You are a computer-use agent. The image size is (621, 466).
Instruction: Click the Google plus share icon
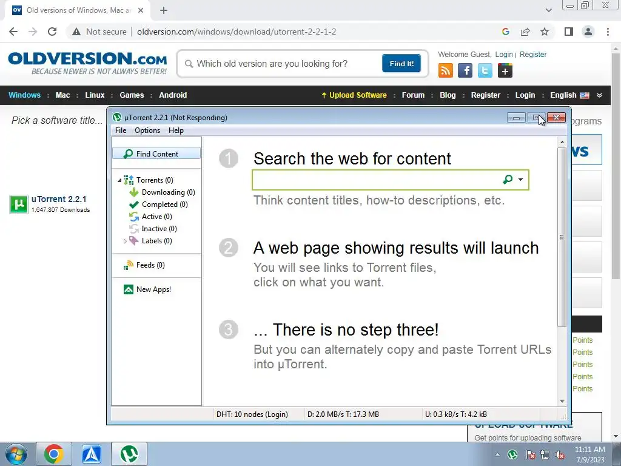pyautogui.click(x=505, y=70)
